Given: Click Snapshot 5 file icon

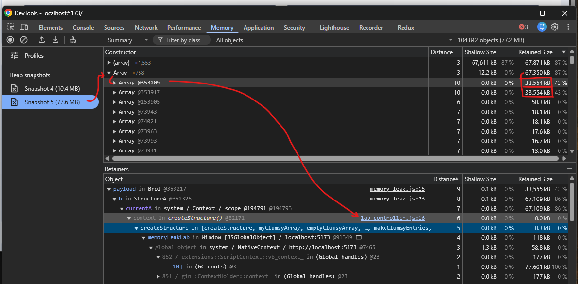Looking at the screenshot, I should (x=14, y=102).
